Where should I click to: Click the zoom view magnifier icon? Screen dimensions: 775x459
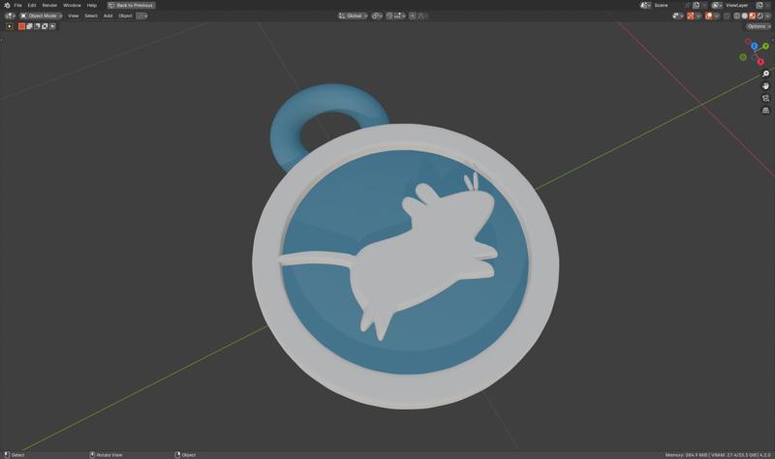coord(765,74)
